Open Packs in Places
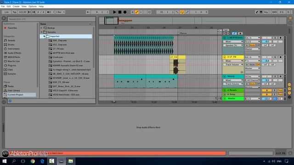 [x=11, y=86]
